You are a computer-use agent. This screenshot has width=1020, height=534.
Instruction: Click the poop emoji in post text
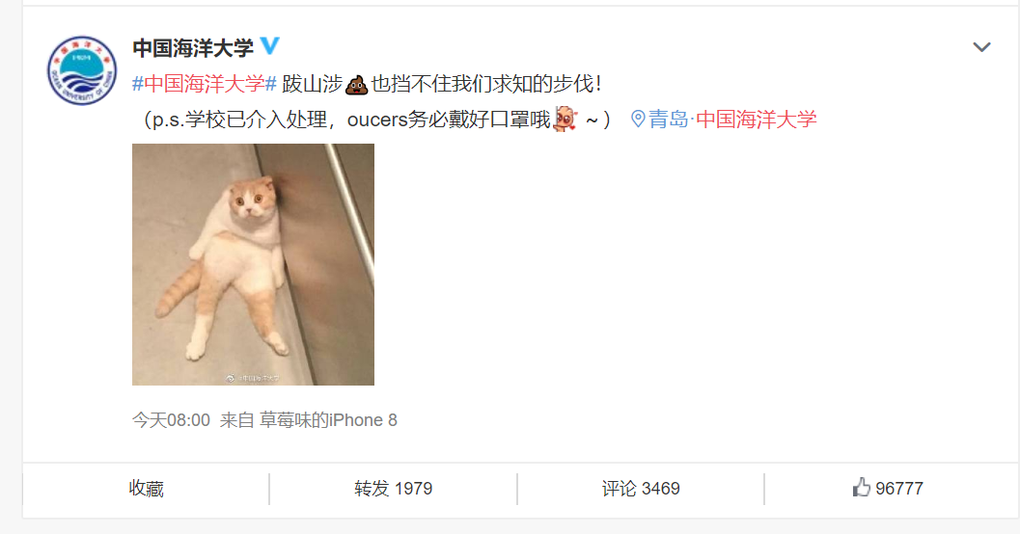356,85
